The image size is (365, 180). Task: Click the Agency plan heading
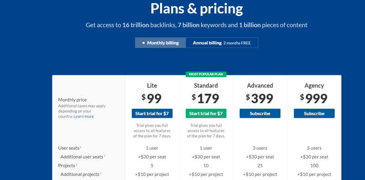[314, 86]
